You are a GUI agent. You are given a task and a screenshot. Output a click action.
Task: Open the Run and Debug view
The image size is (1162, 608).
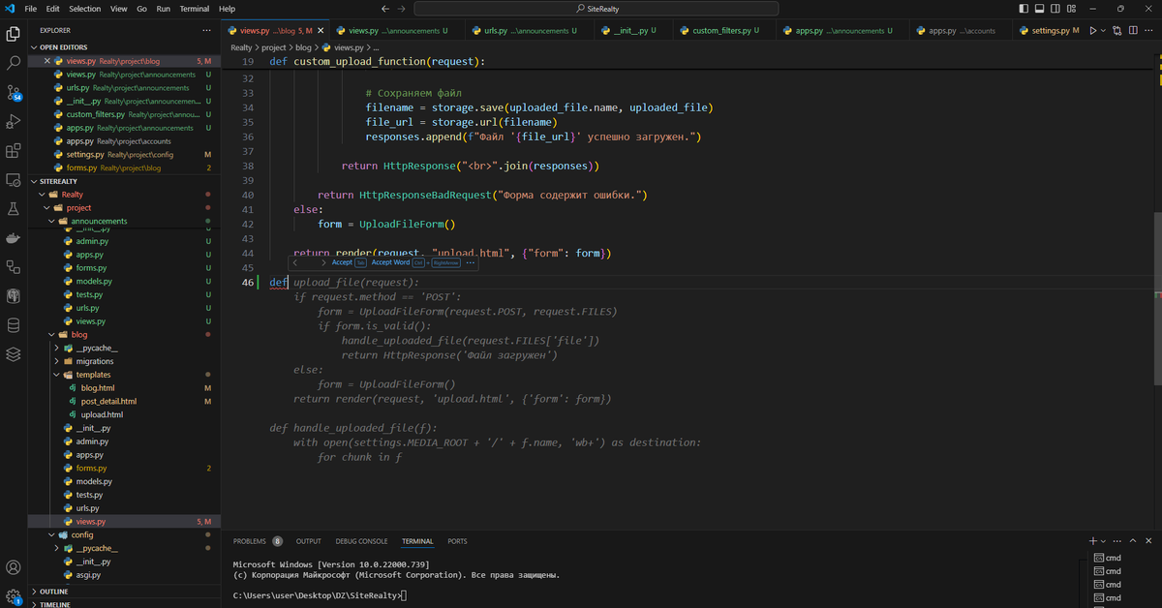(x=14, y=122)
